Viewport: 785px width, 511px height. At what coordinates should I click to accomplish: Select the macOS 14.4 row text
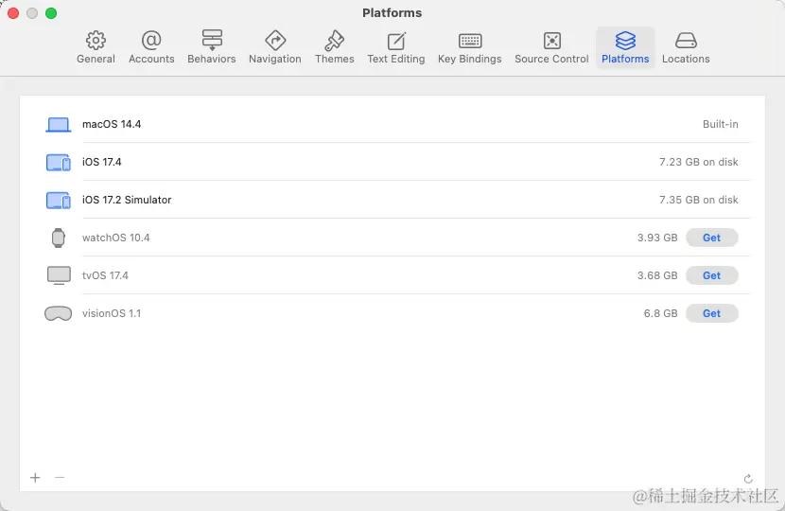click(x=112, y=124)
